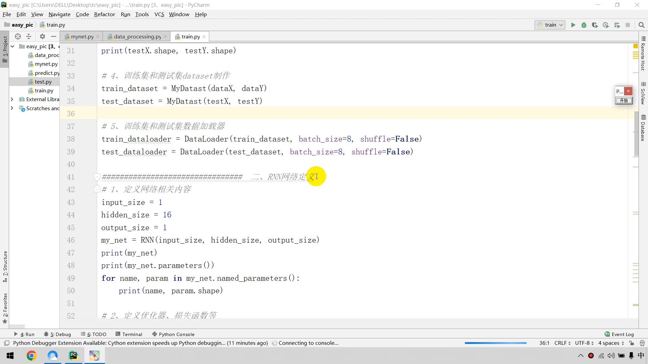Expand Scratches and Consoles node

[x=12, y=108]
